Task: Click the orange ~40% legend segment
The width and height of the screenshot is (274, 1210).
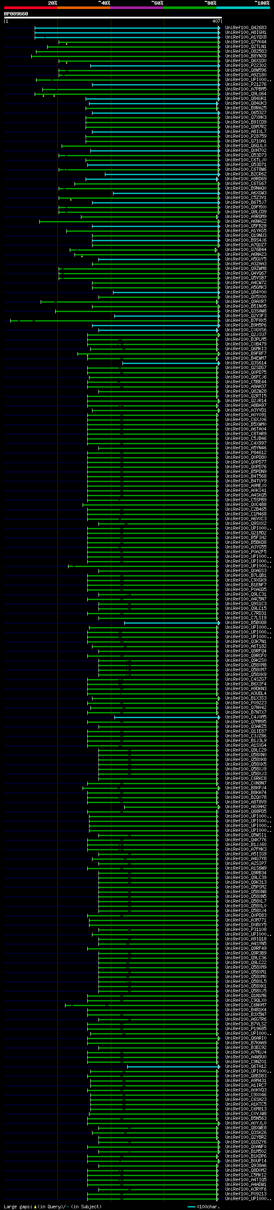Action: tap(84, 8)
